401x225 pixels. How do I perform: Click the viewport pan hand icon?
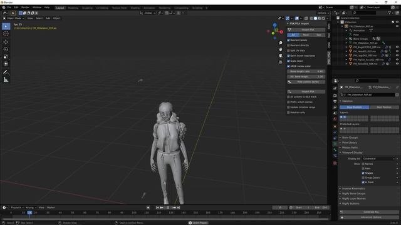[x=281, y=49]
